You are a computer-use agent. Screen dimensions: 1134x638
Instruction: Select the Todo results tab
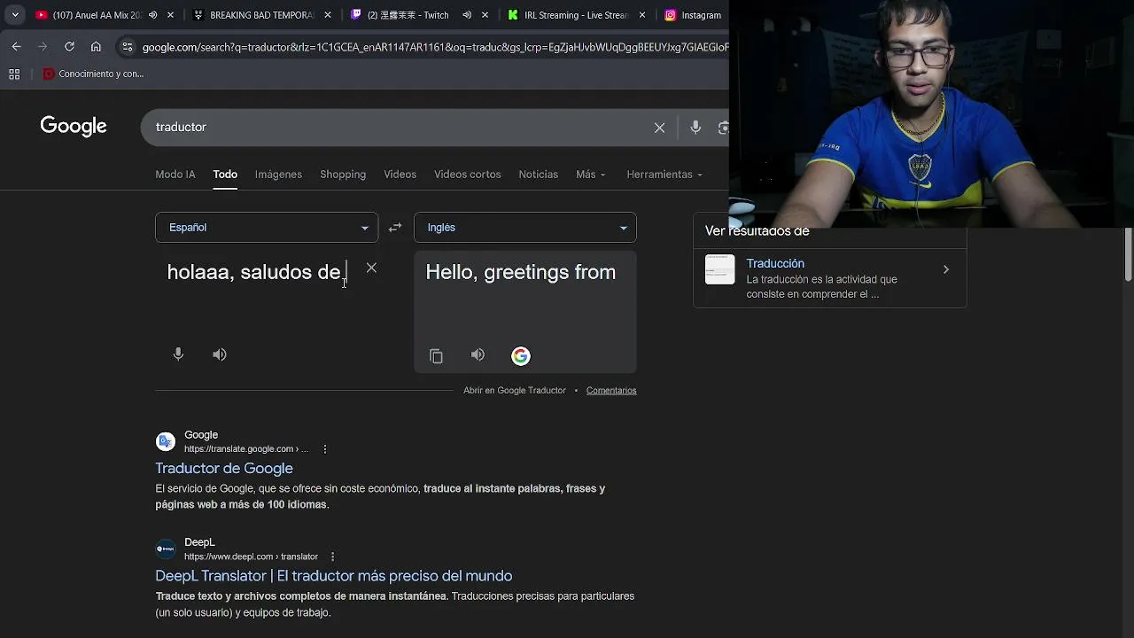point(225,175)
